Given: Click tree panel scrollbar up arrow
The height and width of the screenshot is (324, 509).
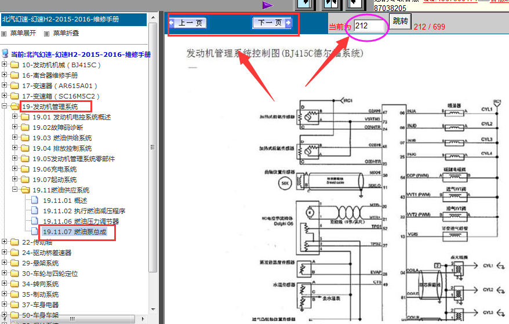Looking at the screenshot, I should (153, 17).
